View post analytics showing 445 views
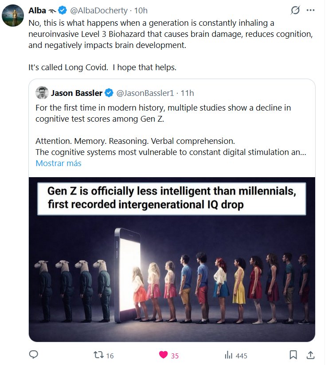This screenshot has height=365, width=328. [229, 355]
